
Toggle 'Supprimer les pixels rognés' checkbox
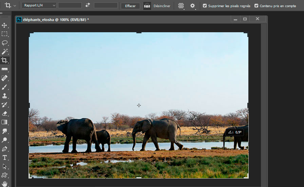(205, 6)
